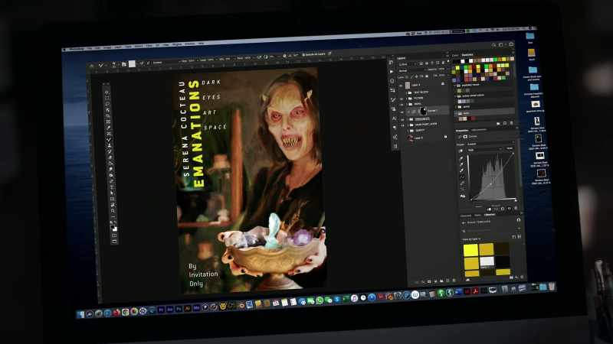Toggle the lock all icon in Layers lock row

(427, 76)
